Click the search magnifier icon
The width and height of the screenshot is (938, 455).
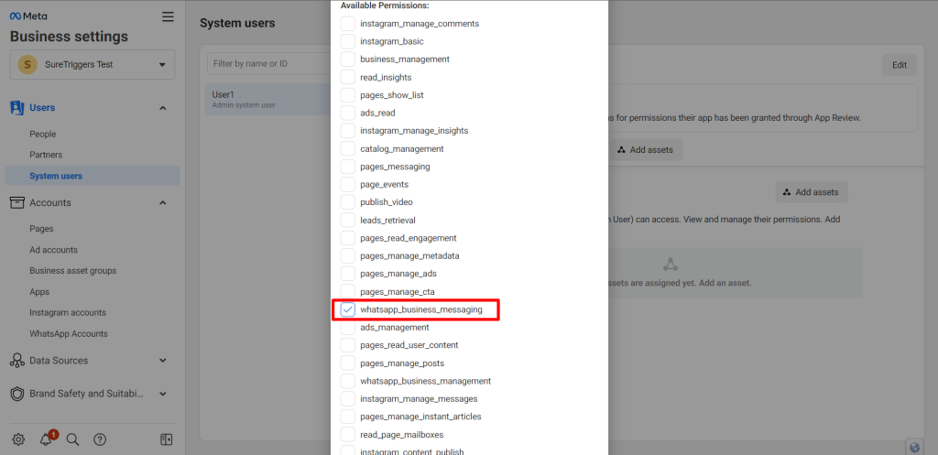[x=73, y=439]
